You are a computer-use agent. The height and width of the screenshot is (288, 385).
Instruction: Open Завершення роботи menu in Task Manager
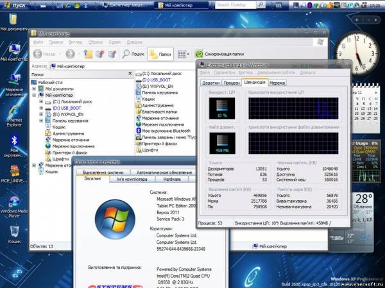276,72
